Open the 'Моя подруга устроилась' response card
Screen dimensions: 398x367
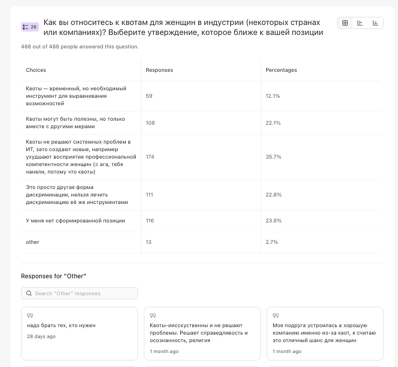coord(324,333)
